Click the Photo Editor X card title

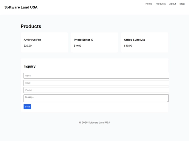(x=83, y=40)
